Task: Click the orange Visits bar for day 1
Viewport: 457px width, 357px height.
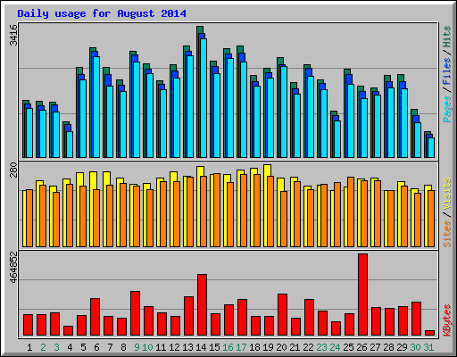Action: pyautogui.click(x=29, y=219)
